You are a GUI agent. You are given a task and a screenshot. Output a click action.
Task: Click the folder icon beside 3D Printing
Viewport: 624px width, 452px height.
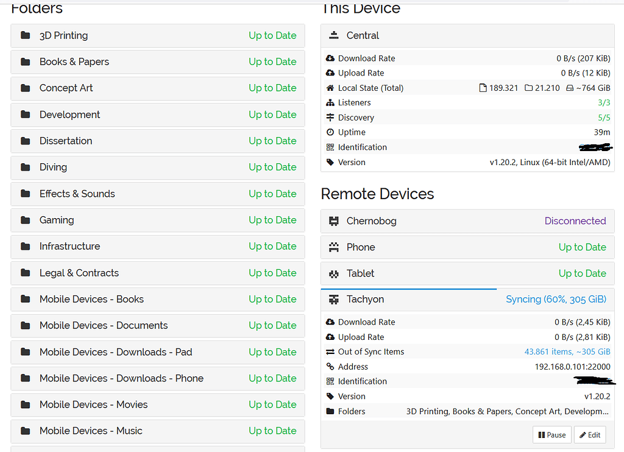(26, 35)
